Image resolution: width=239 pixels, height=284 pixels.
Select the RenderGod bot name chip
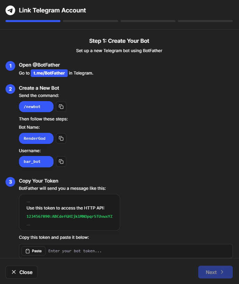click(36, 138)
